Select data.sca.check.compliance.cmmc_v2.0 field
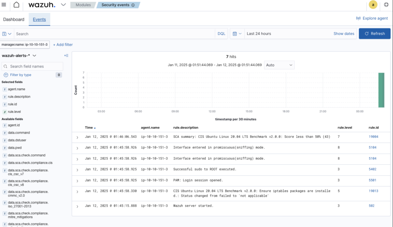 pyautogui.click(x=28, y=194)
